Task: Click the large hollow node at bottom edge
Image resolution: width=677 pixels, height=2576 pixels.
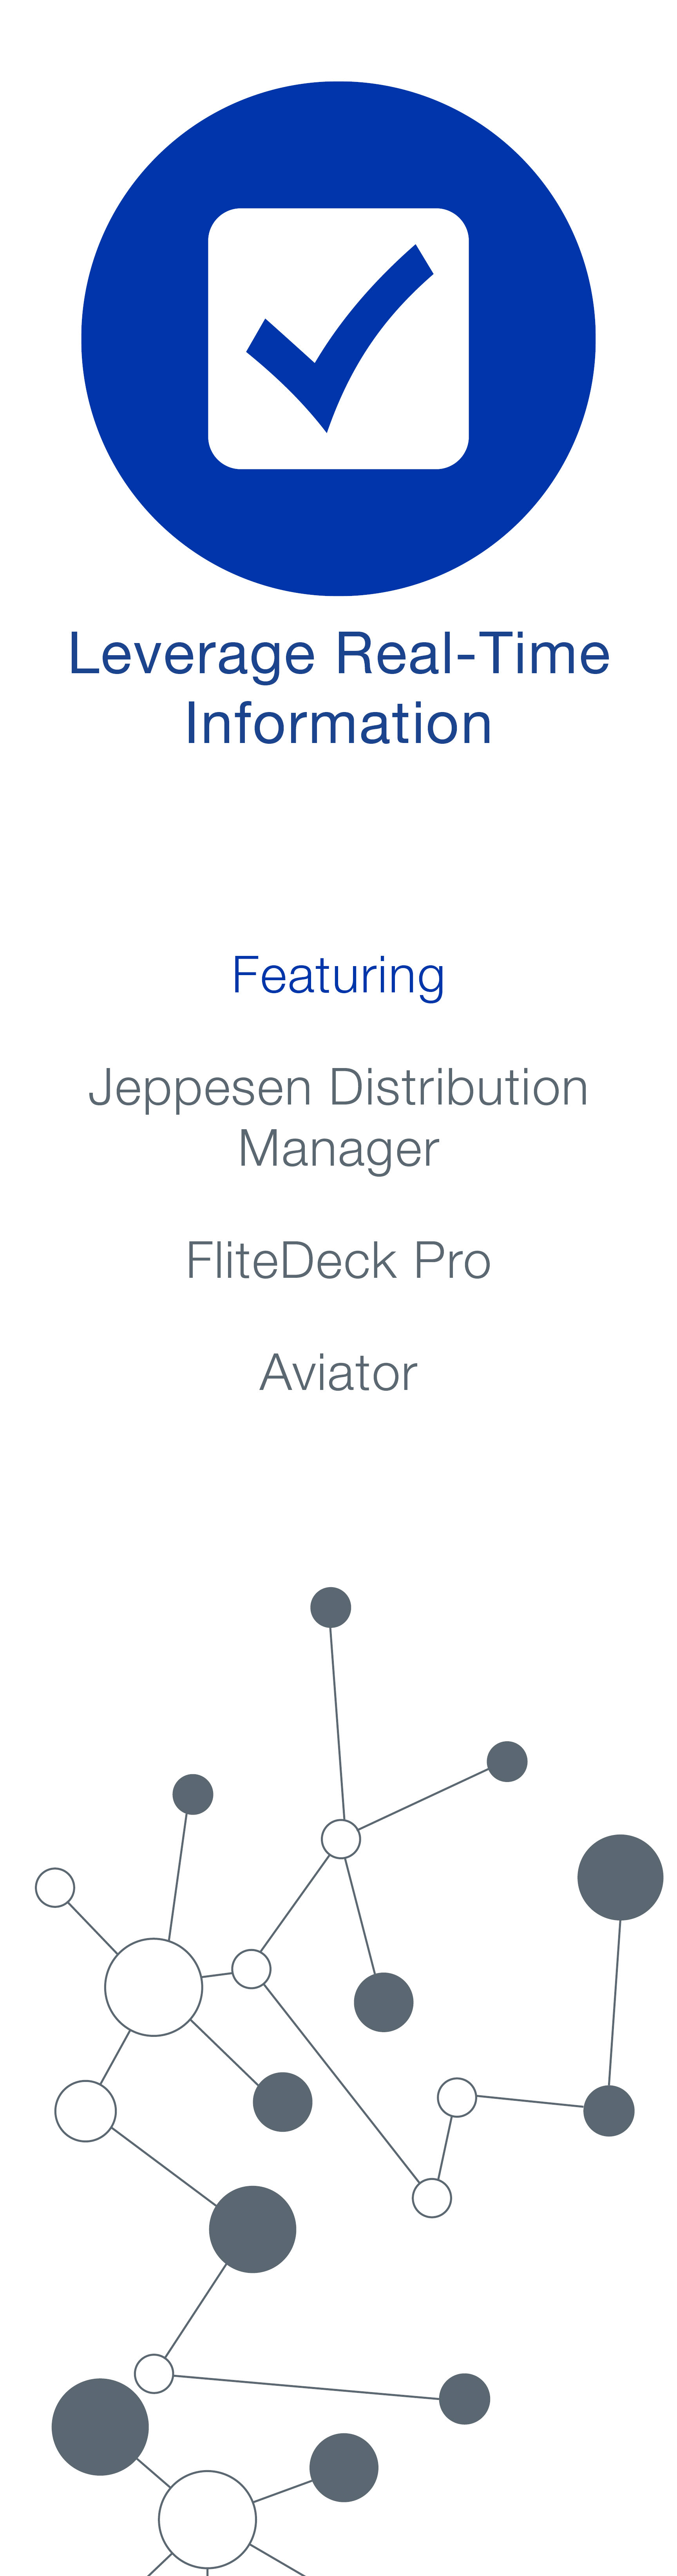Action: tap(207, 2519)
